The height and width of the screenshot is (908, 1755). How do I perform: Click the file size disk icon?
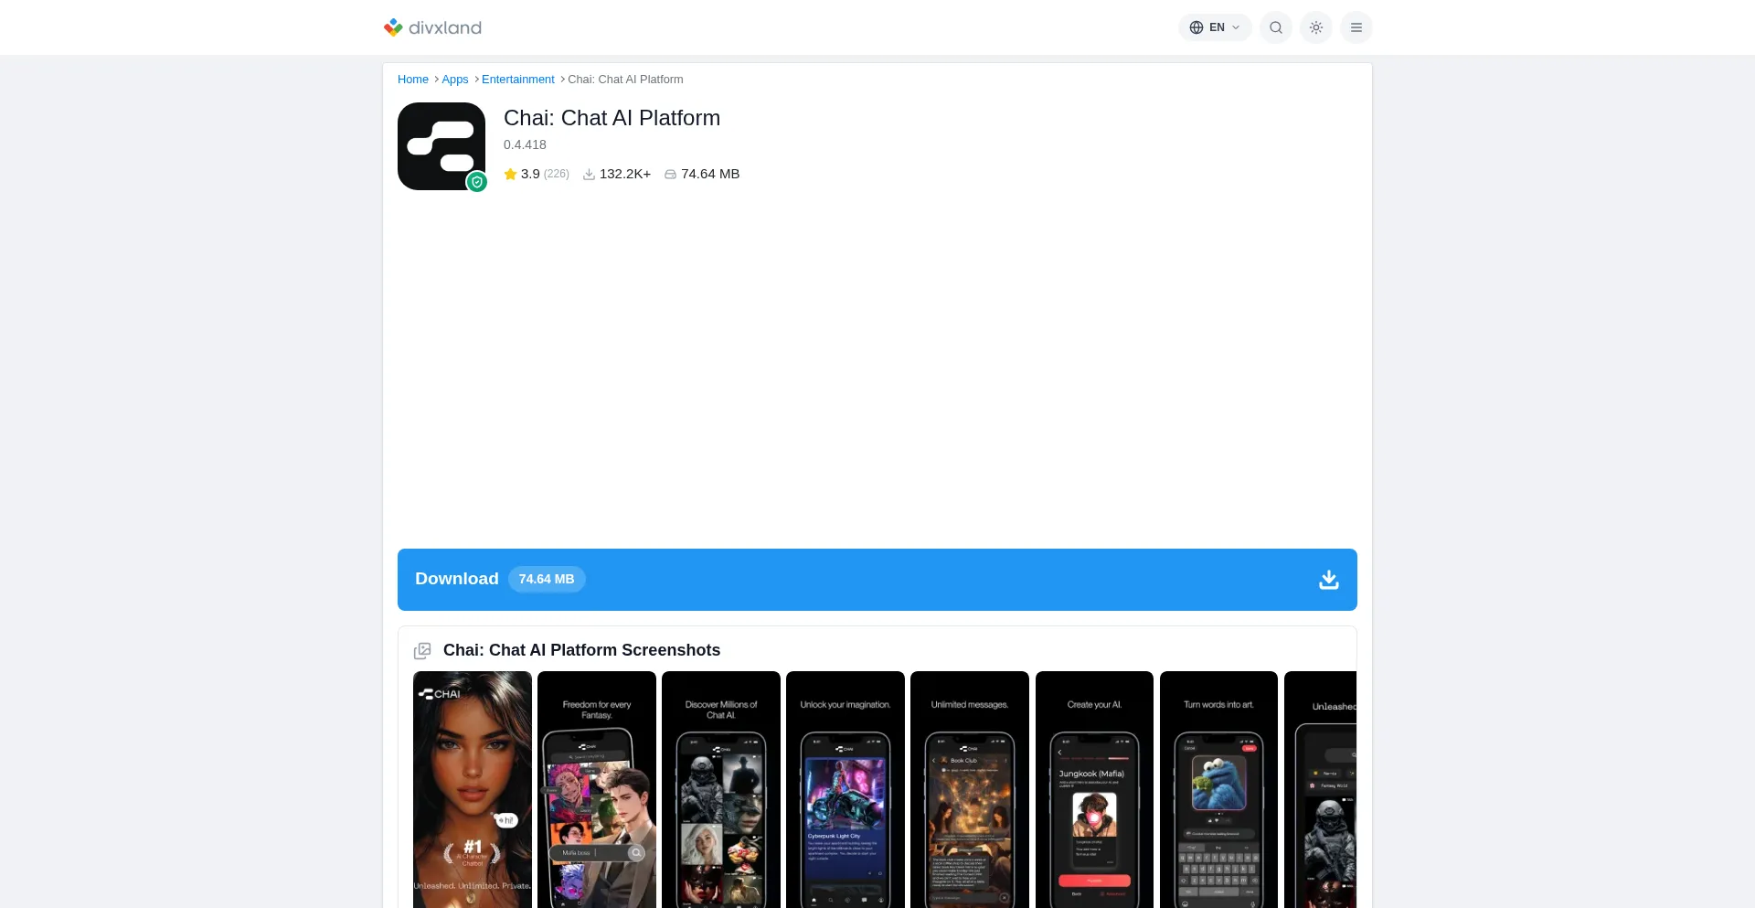tap(670, 175)
